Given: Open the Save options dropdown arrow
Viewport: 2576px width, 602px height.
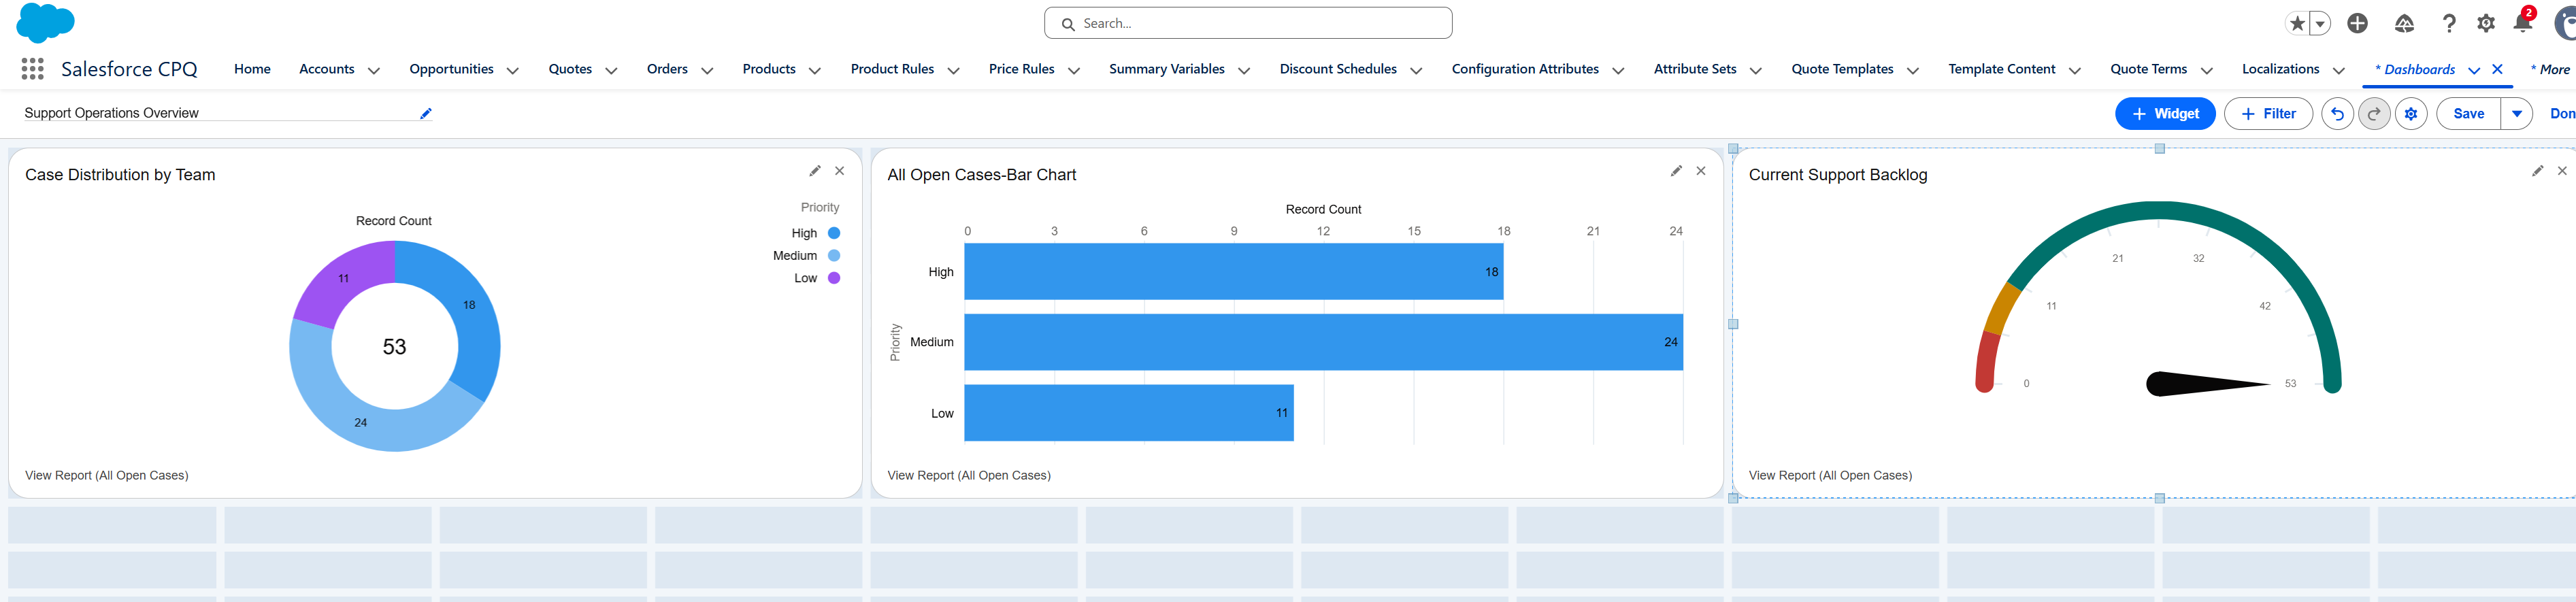Looking at the screenshot, I should pos(2516,114).
